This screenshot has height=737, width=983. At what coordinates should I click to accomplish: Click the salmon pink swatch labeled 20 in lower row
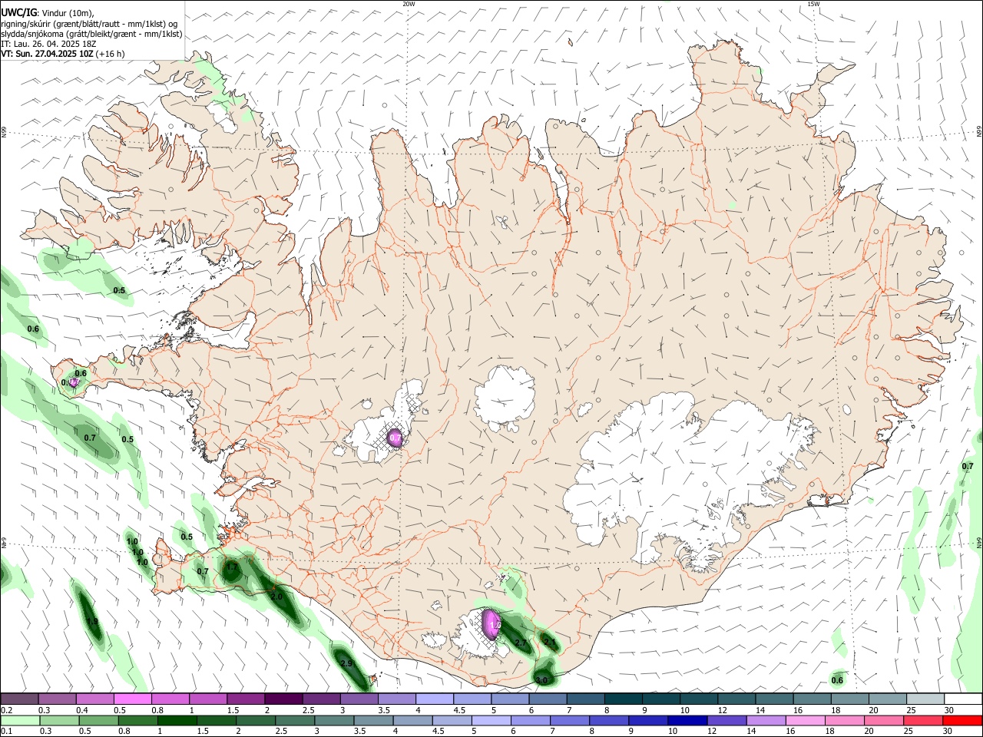(x=885, y=721)
